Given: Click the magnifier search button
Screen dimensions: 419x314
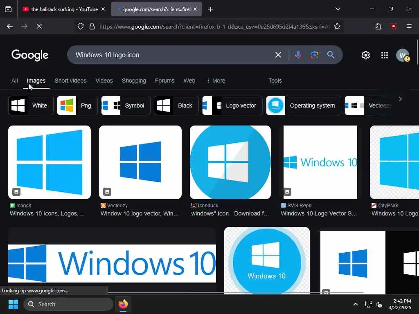Looking at the screenshot, I should click(x=331, y=55).
